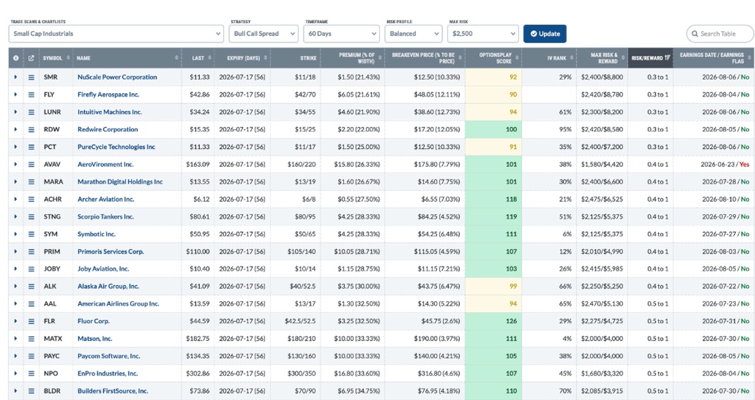Screen dimensions: 755x400
Task: Open the hamburger menu for STNG row
Action: (x=31, y=217)
